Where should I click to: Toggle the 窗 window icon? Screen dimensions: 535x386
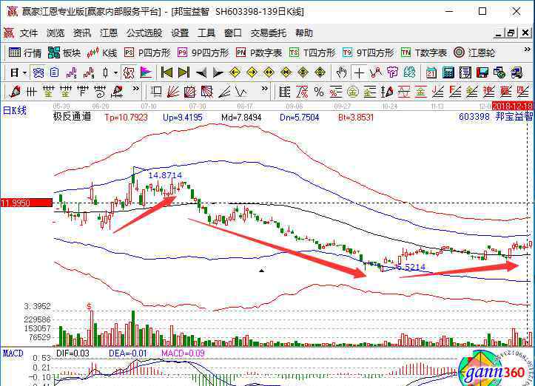coord(38,72)
